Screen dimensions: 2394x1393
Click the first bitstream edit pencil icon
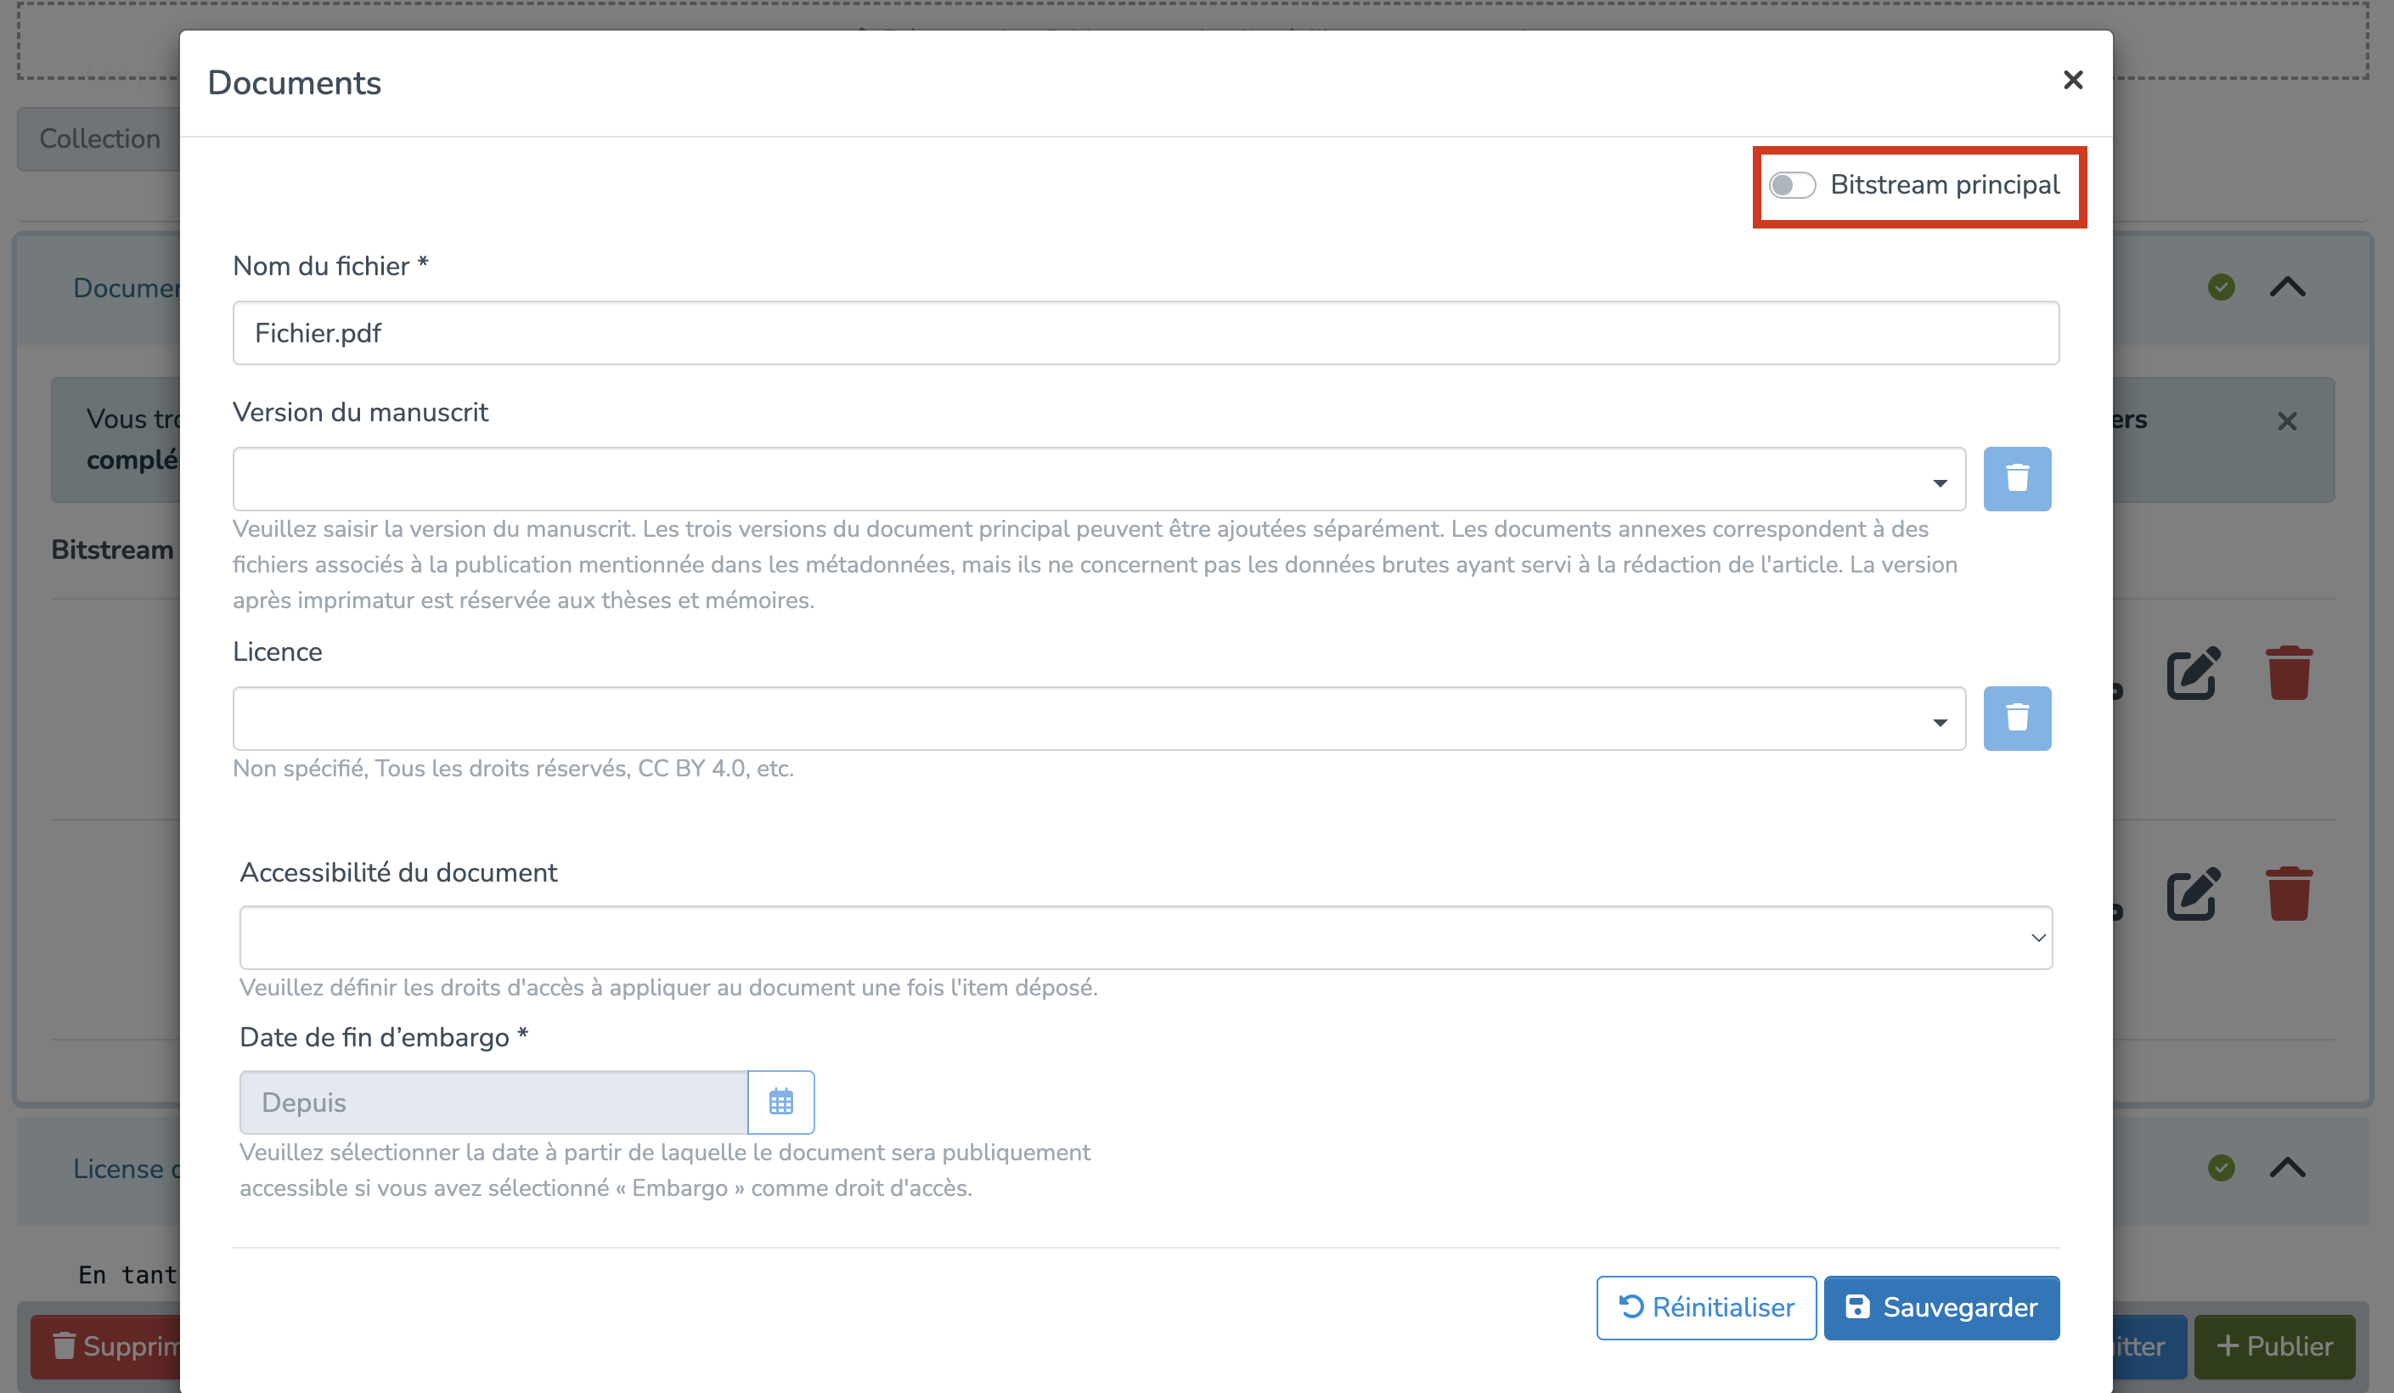tap(2192, 674)
